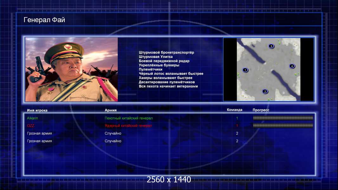Viewport: 338px width, 190px height.
Task: Click the 'Команда' column header
Action: point(235,110)
